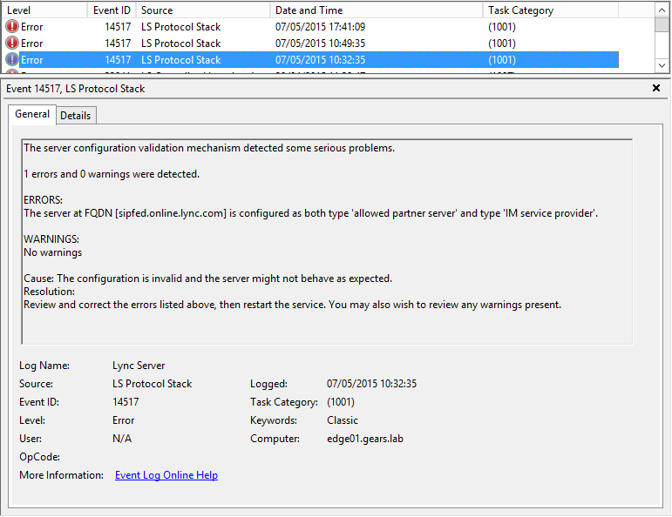
Task: Switch to the Details tab
Action: click(x=76, y=116)
